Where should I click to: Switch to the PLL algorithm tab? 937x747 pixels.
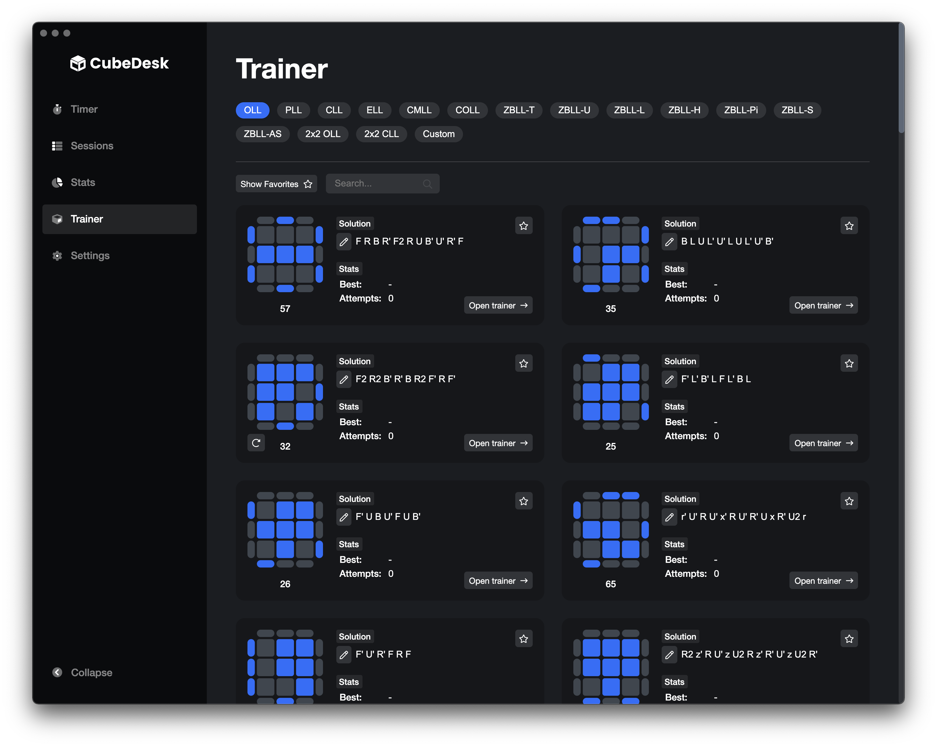pos(293,110)
